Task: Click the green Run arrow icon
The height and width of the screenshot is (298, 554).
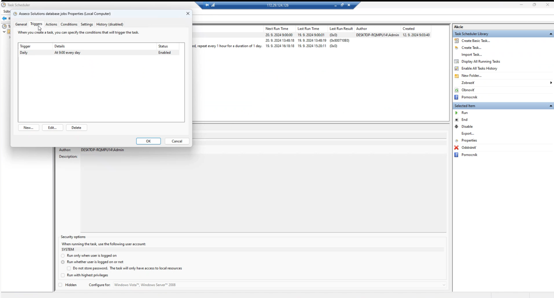Action: 457,113
